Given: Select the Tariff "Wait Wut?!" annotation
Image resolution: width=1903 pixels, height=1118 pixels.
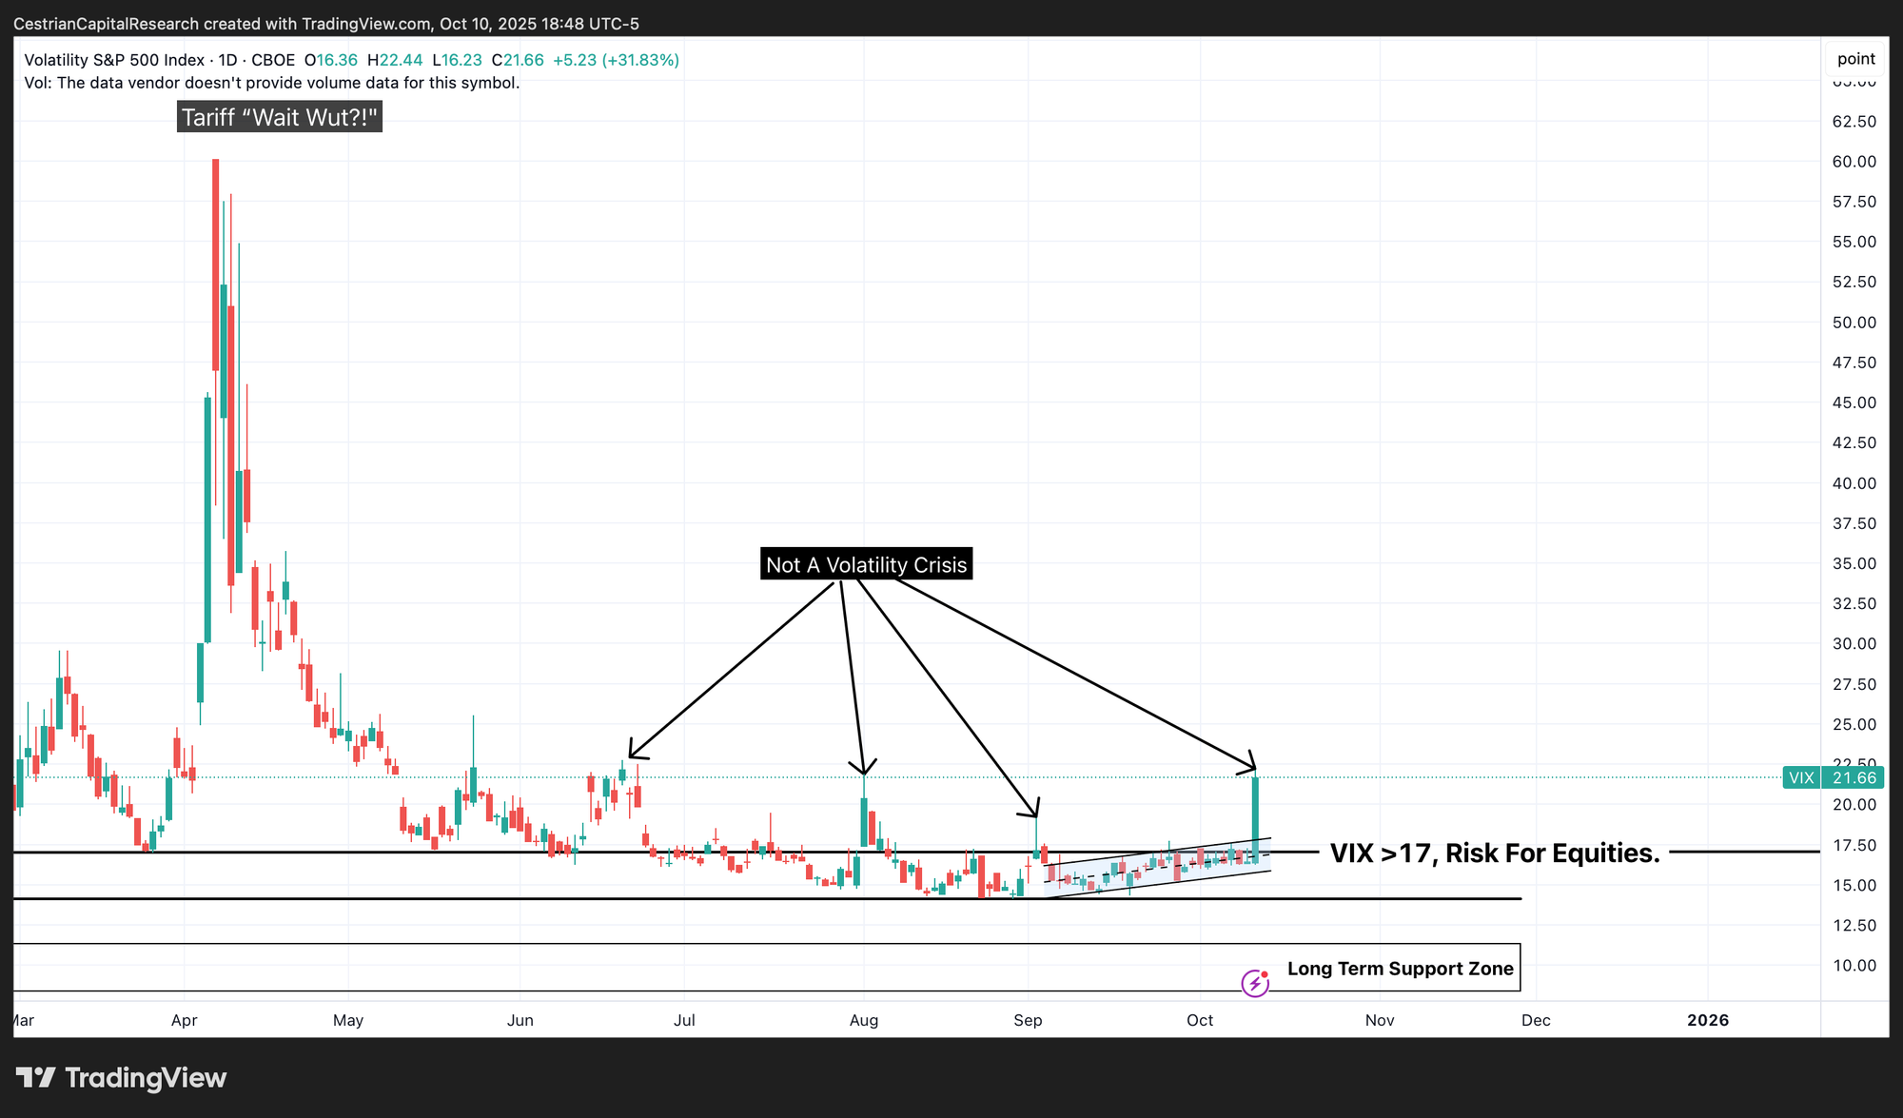Looking at the screenshot, I should point(280,117).
